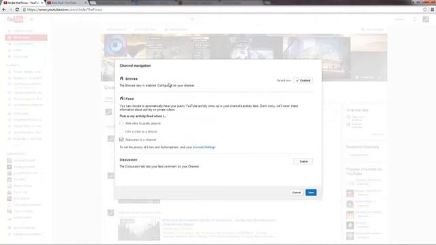The width and height of the screenshot is (436, 245).
Task: Toggle the Enabled button for Browse view
Action: [302, 80]
